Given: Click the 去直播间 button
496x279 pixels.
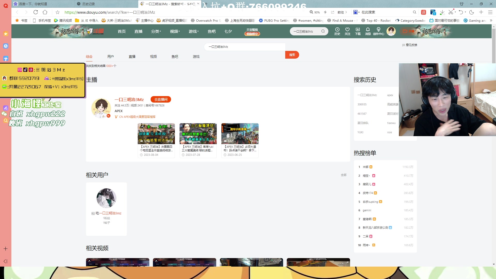Looking at the screenshot, I should click(x=161, y=99).
